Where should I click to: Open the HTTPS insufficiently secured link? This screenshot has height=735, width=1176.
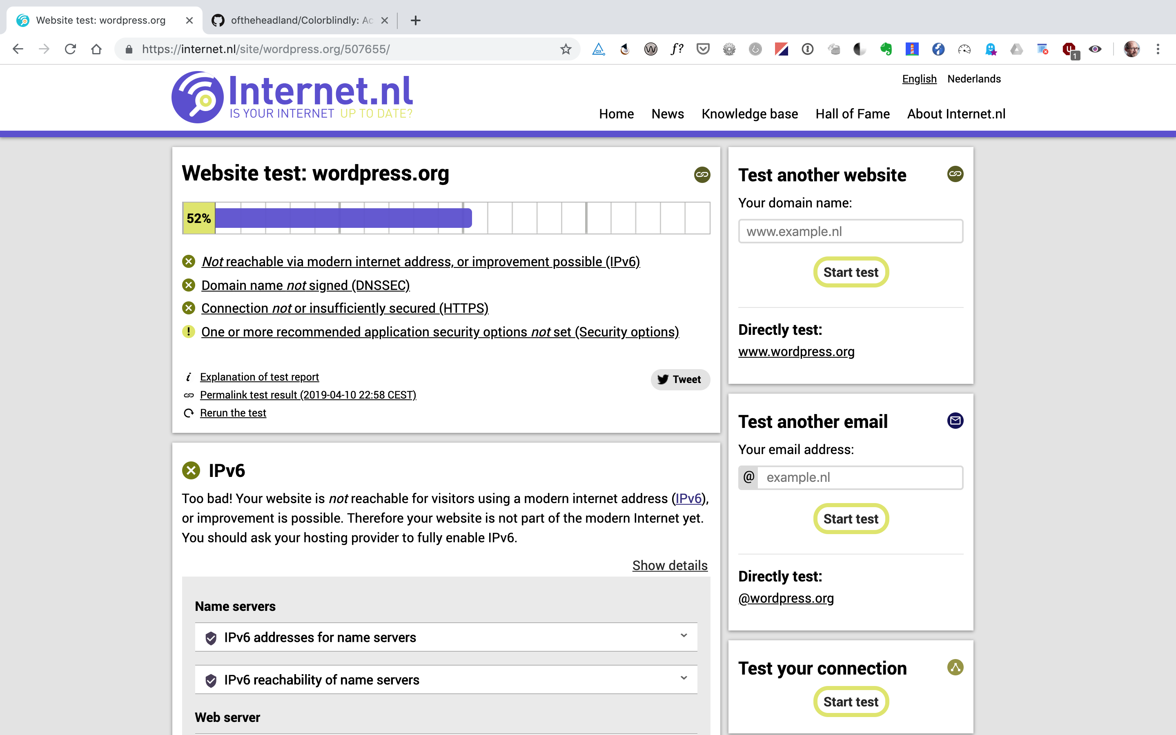pos(345,308)
